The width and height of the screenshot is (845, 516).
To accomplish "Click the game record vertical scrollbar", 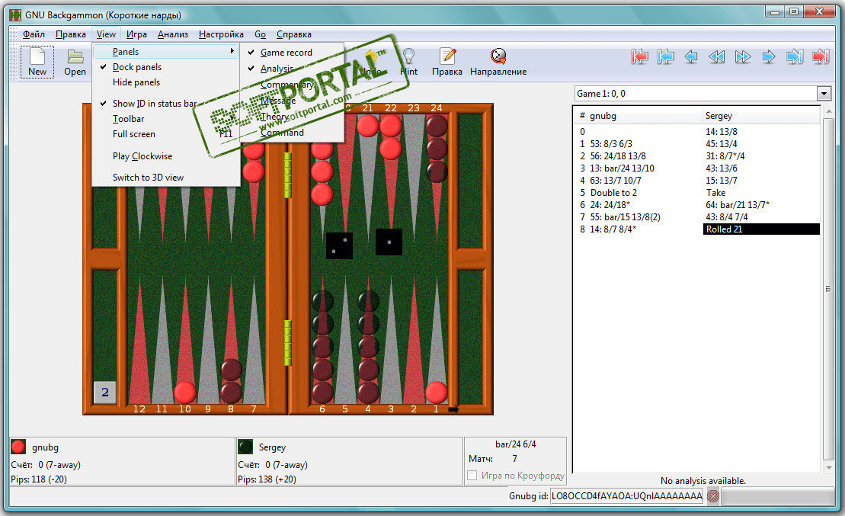I will [x=828, y=289].
